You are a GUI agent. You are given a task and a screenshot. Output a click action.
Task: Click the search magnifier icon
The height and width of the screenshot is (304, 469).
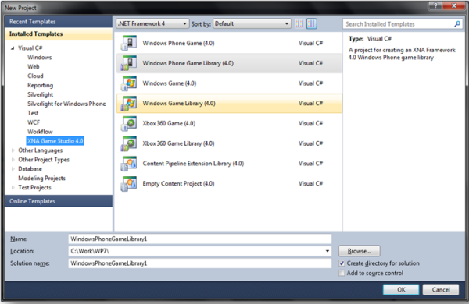tap(457, 24)
